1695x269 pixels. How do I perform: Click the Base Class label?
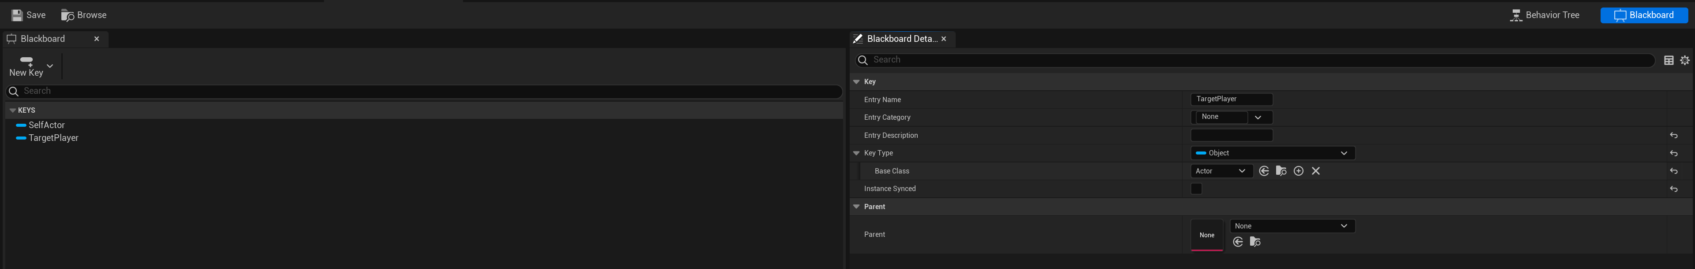tap(892, 171)
